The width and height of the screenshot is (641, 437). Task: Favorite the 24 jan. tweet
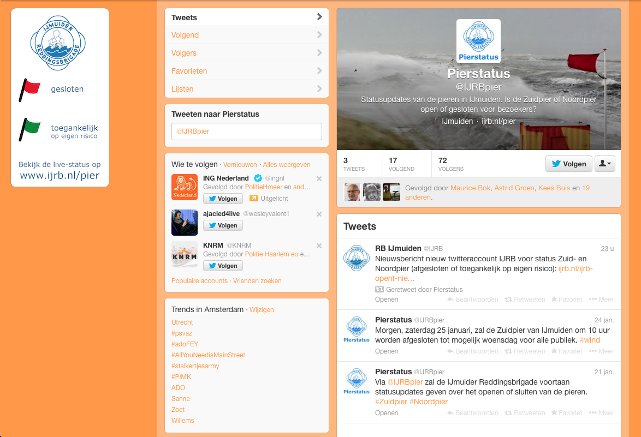tap(567, 351)
